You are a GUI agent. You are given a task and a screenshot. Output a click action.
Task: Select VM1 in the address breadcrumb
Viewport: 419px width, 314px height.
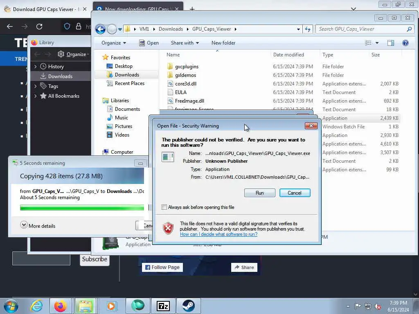(x=144, y=29)
